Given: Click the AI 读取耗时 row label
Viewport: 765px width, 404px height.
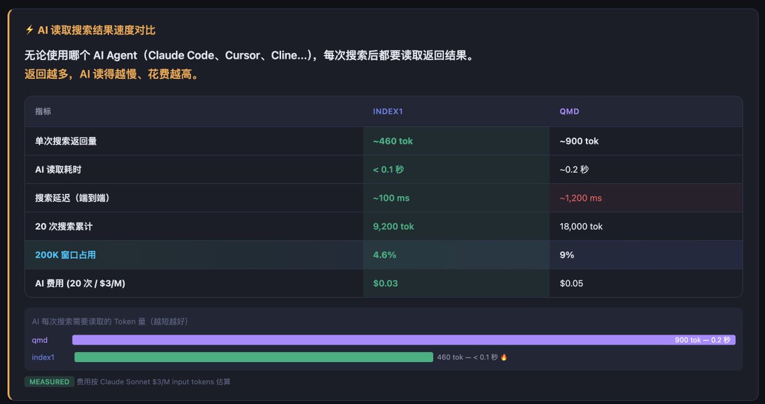Looking at the screenshot, I should tap(58, 170).
